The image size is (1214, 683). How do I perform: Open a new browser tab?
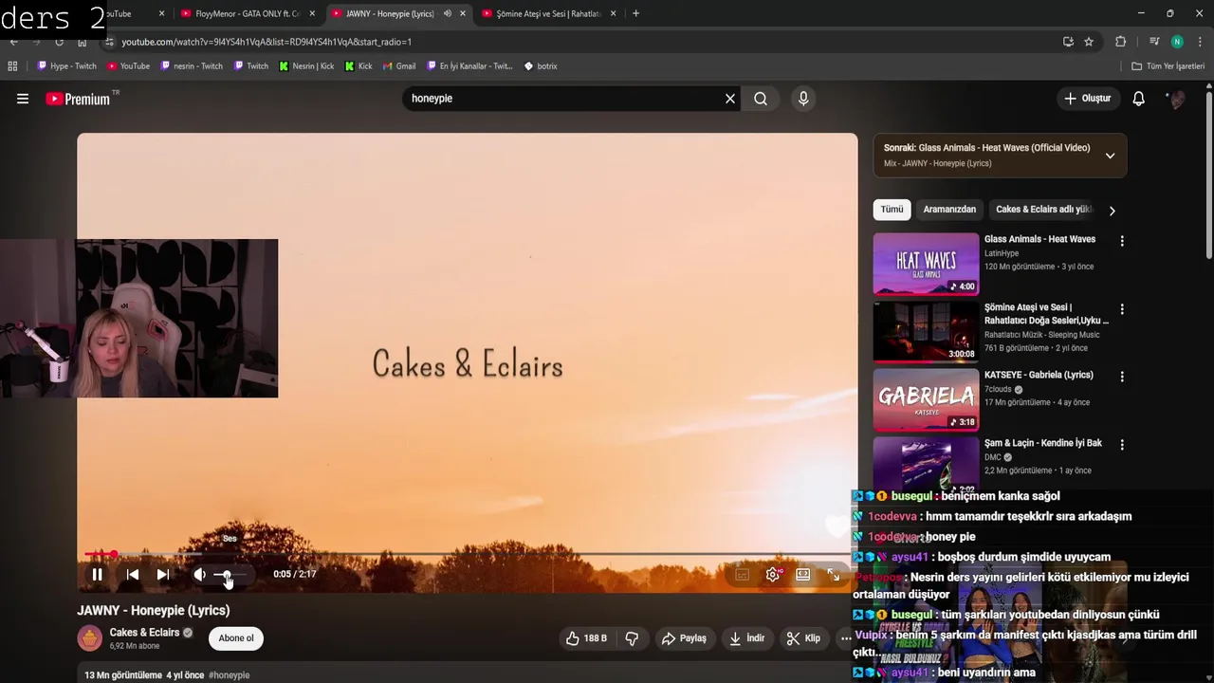coord(635,14)
